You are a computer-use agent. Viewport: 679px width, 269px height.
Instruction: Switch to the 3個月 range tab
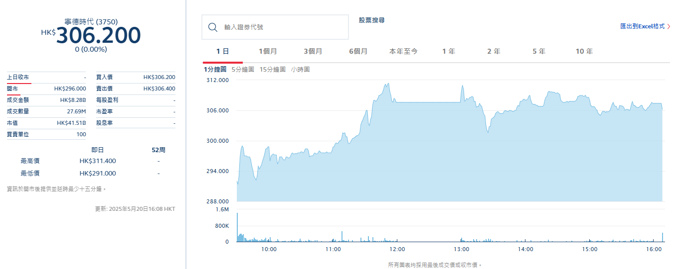click(313, 51)
